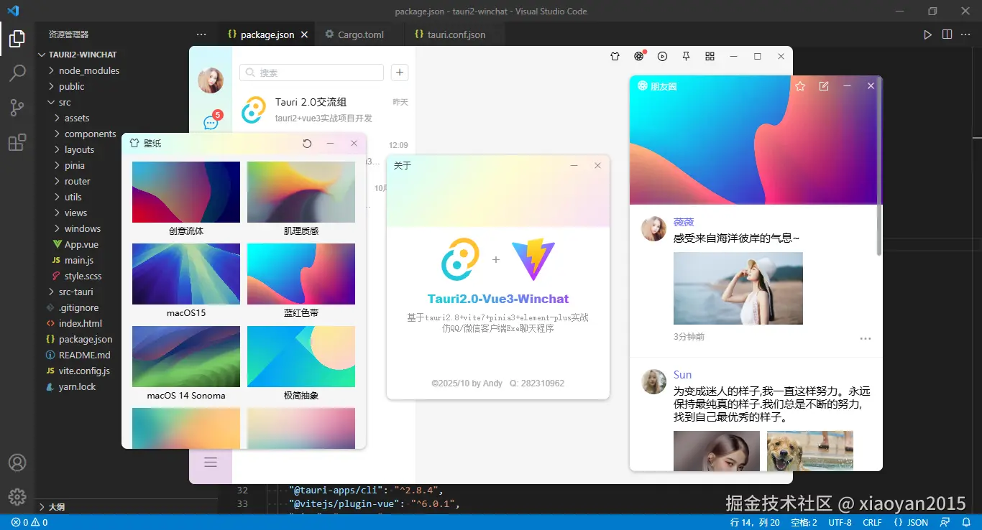Viewport: 982px width, 530px height.
Task: Toggle the favorite star in the 朋友圈 window
Action: point(800,85)
